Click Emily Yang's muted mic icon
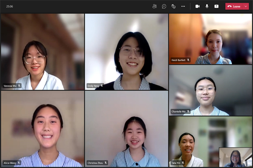 [102, 86]
